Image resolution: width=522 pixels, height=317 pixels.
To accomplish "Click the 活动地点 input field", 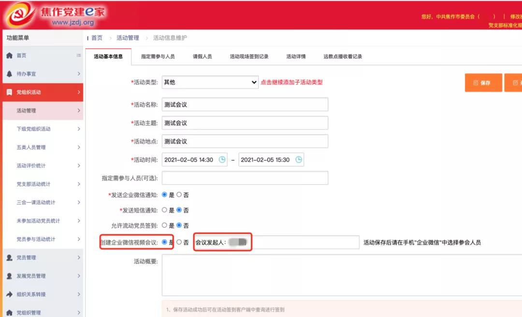I will click(x=245, y=141).
